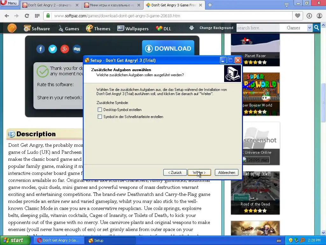Open Wallpapers section in site nav

point(133,28)
